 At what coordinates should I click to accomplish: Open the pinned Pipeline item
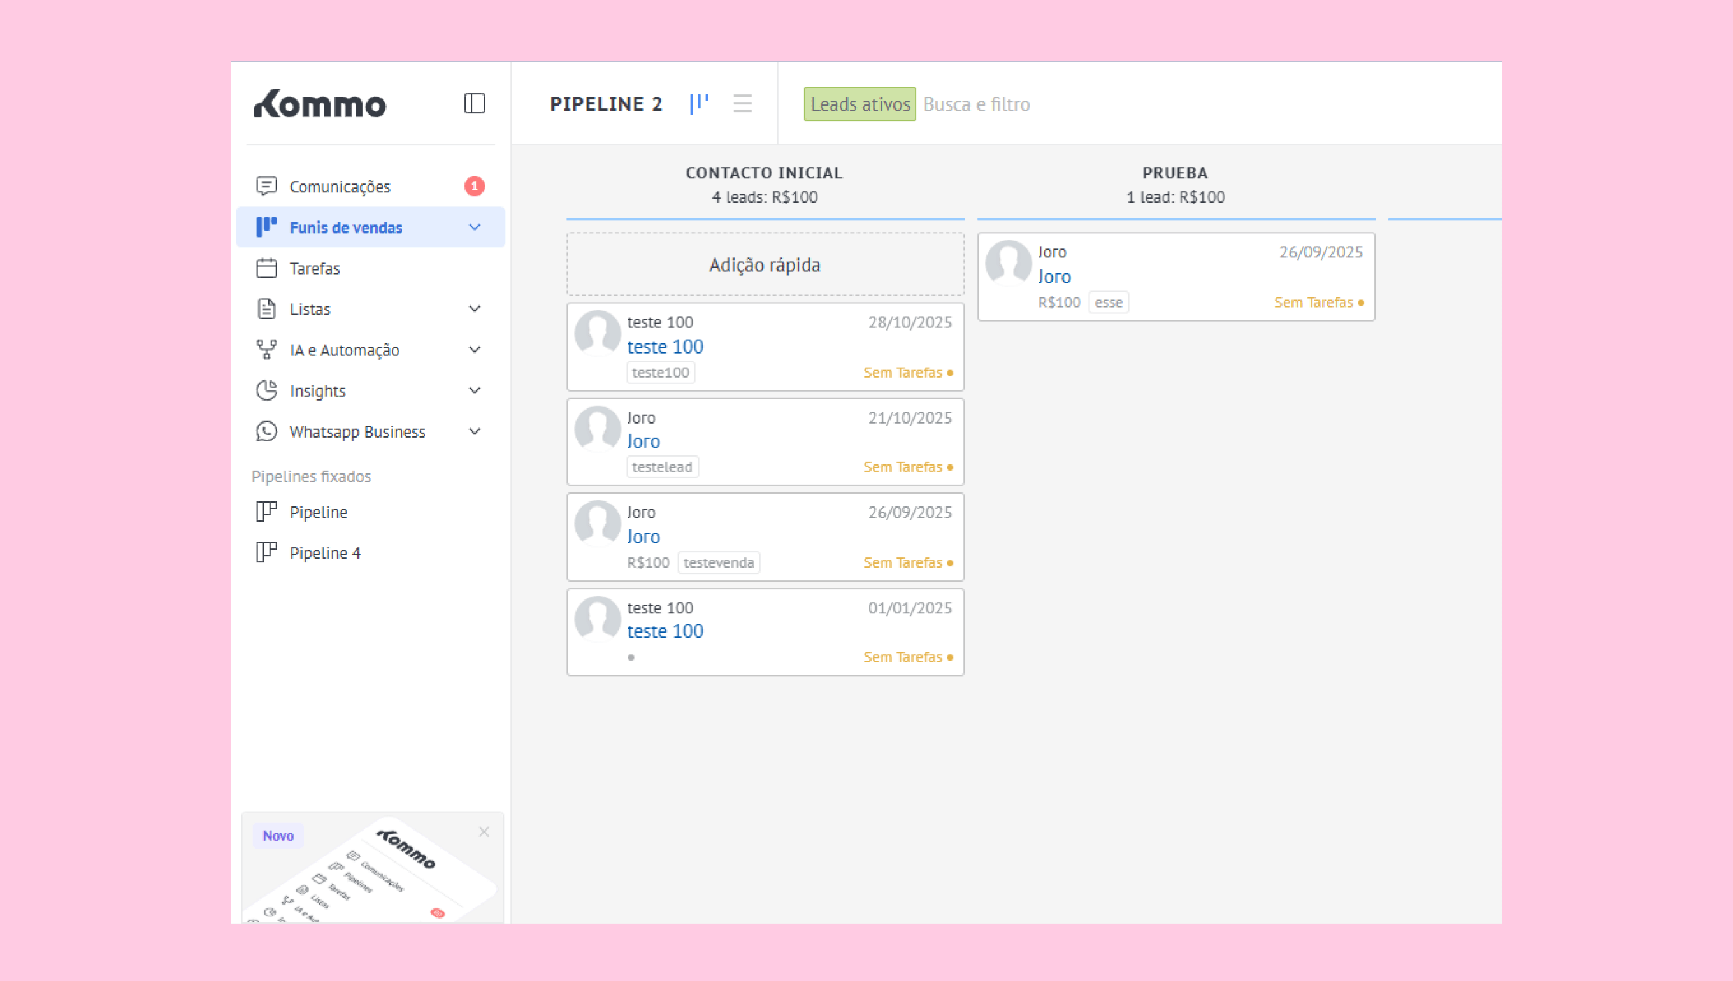318,512
